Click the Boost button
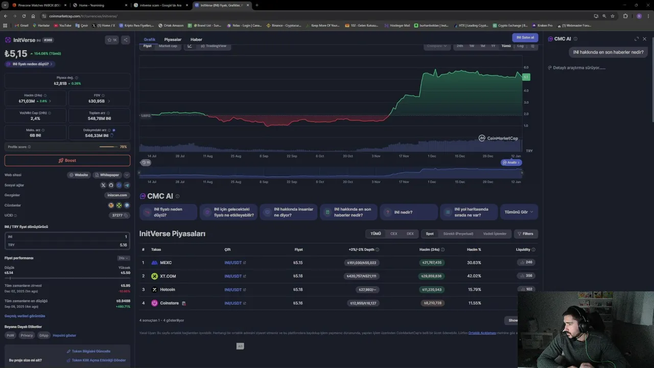This screenshot has width=654, height=368. (x=67, y=160)
